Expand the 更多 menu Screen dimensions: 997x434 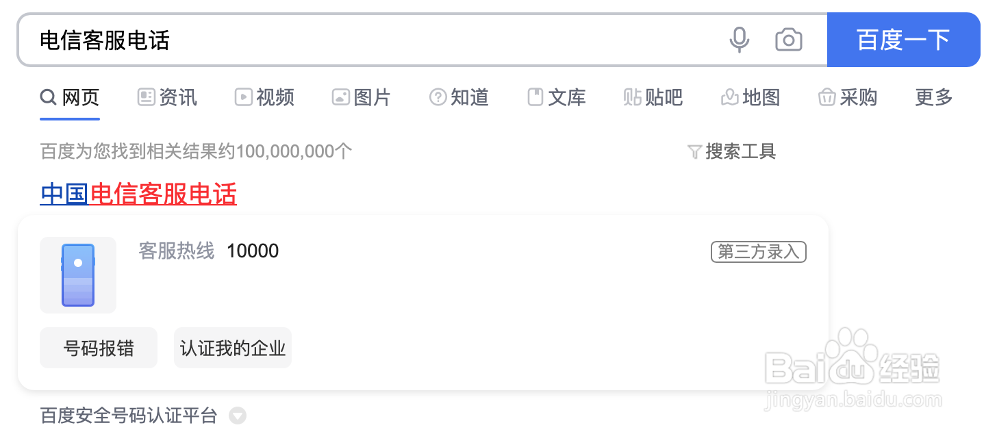934,97
